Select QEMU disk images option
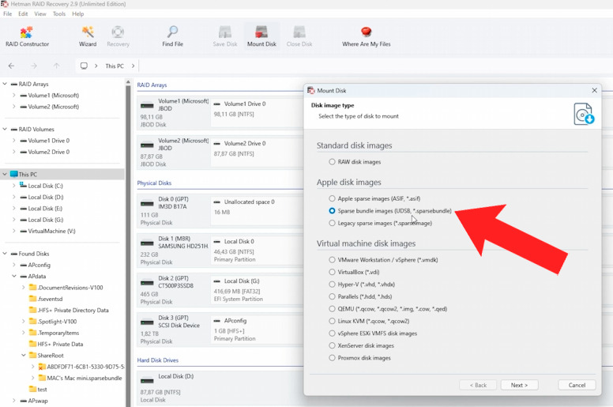The width and height of the screenshot is (613, 407). tap(332, 308)
